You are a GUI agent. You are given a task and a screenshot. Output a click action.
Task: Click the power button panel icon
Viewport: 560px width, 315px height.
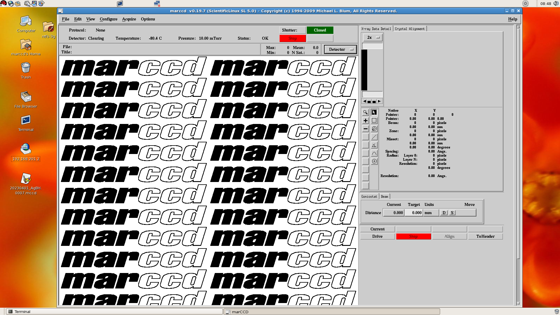(525, 3)
